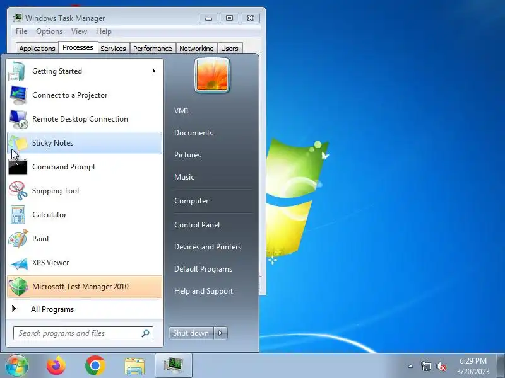Click the Search programs and files box
The width and height of the screenshot is (505, 378).
point(83,333)
